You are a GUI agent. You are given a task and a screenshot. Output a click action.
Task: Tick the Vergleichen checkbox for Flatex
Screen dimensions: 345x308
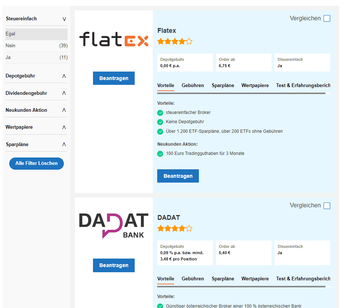(327, 18)
